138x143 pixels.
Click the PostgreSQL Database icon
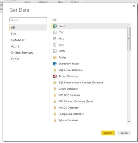tap(55, 114)
